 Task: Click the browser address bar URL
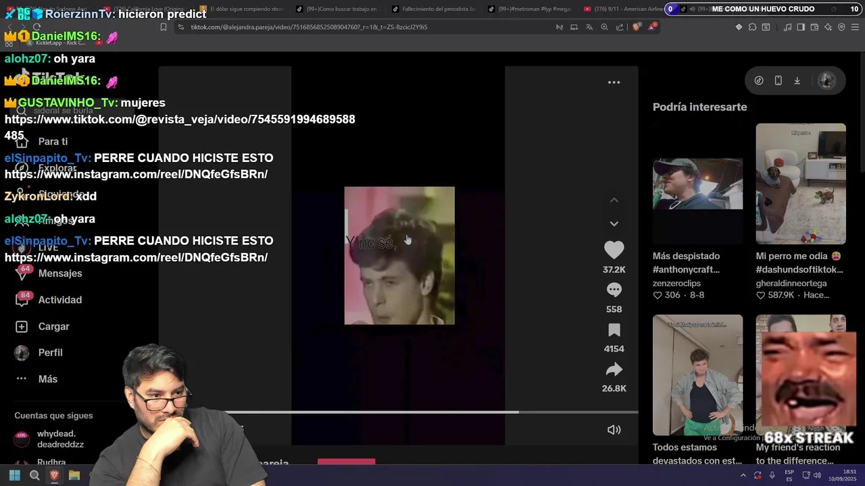tap(309, 27)
